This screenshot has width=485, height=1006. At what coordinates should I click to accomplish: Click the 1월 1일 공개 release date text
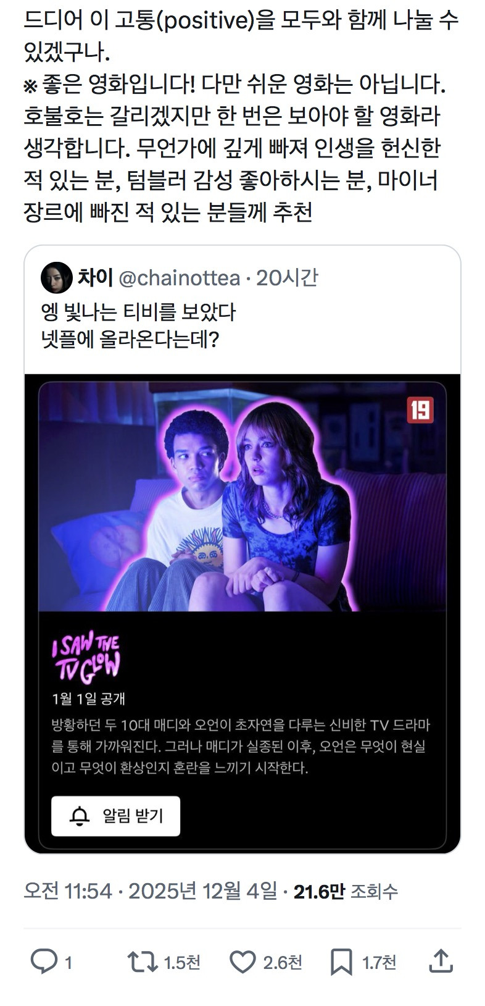(x=89, y=698)
